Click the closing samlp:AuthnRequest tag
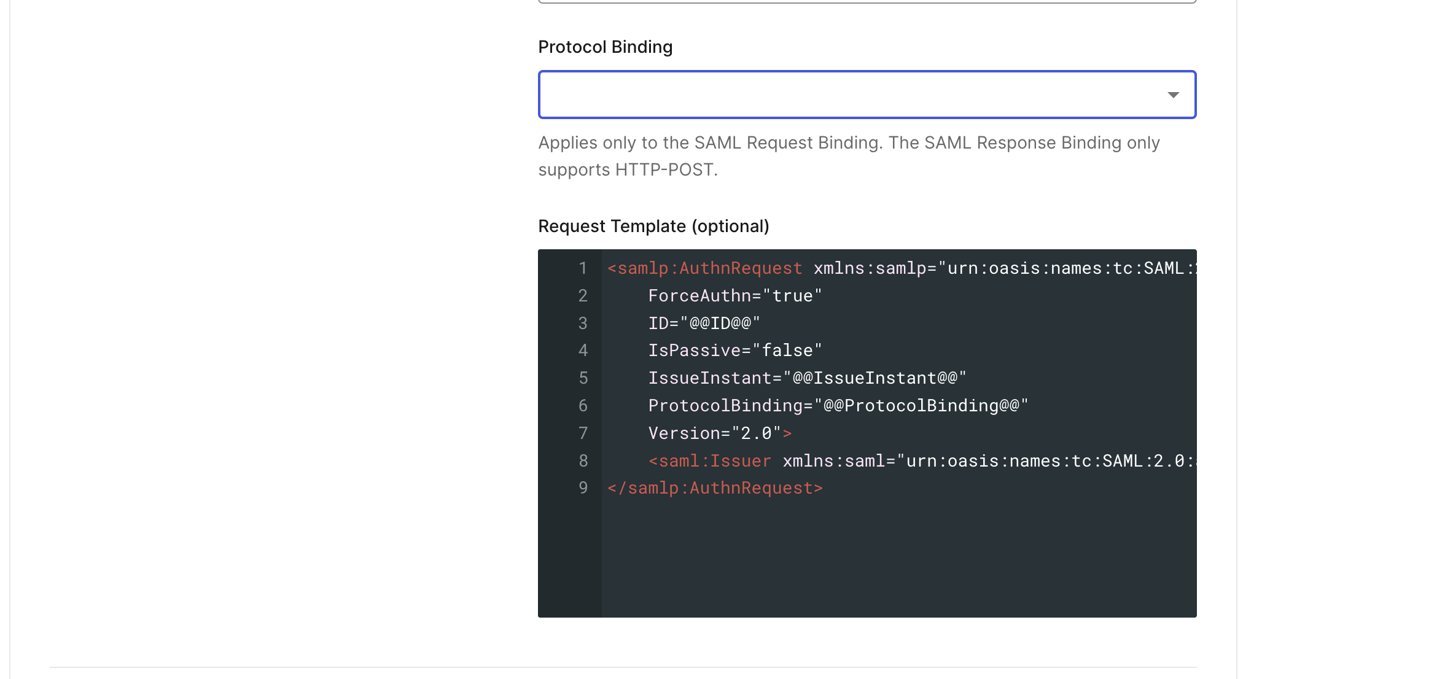The height and width of the screenshot is (679, 1453). [x=714, y=487]
